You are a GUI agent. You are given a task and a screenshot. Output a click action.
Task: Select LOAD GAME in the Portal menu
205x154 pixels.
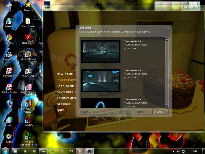point(65,86)
